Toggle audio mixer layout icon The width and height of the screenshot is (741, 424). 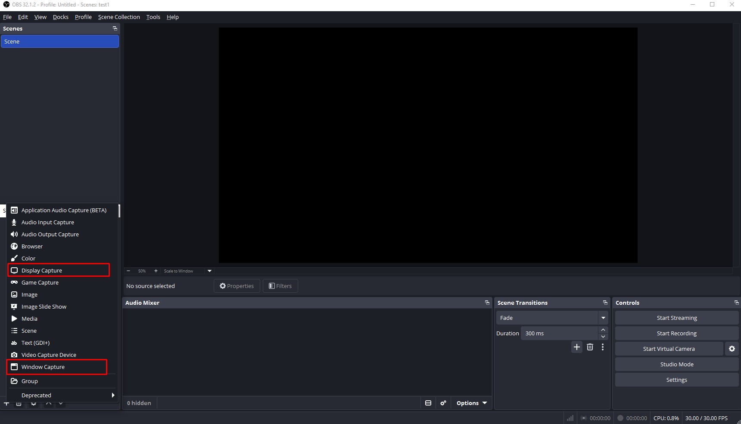point(428,403)
